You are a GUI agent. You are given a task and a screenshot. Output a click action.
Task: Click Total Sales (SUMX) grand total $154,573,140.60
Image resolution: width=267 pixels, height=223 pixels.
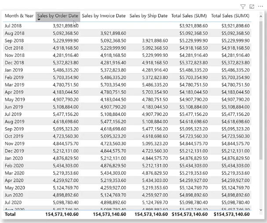pyautogui.click(x=232, y=214)
